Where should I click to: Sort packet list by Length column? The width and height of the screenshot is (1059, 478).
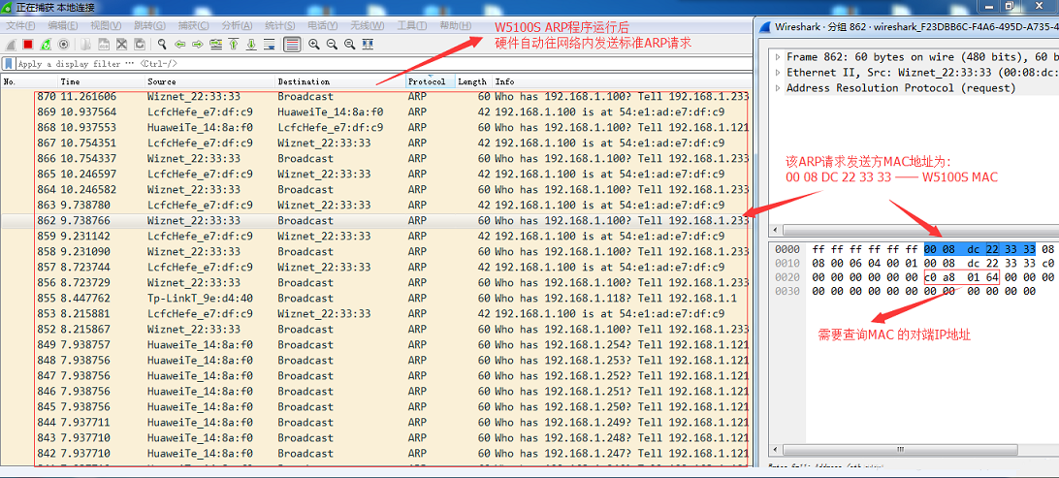click(474, 81)
